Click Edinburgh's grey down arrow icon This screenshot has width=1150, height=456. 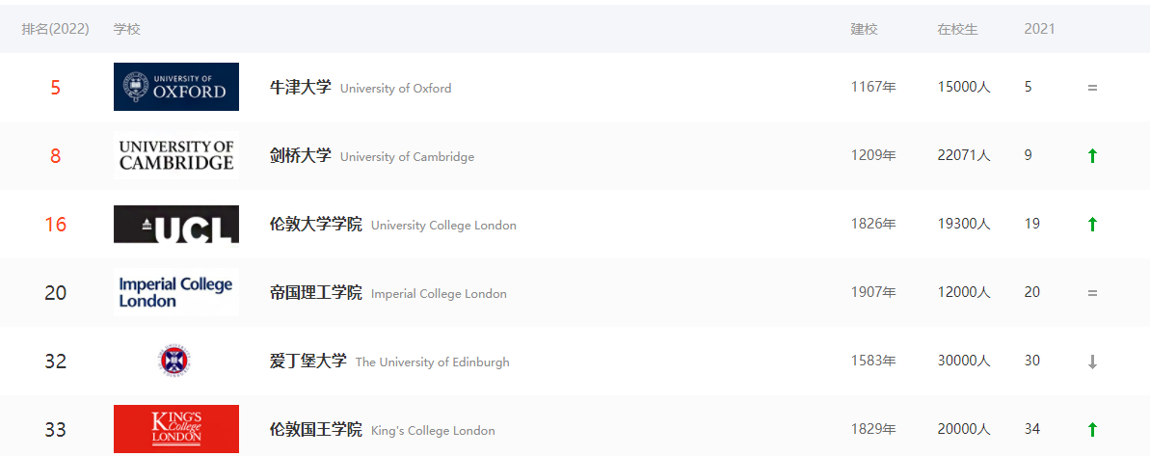point(1092,362)
